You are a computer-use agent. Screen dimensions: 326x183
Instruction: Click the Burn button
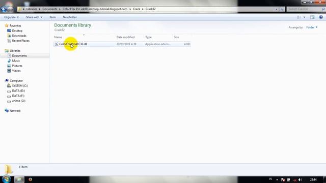(x=52, y=17)
